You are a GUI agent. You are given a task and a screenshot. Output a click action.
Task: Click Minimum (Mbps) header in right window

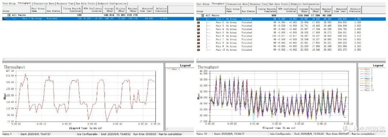coord(315,10)
